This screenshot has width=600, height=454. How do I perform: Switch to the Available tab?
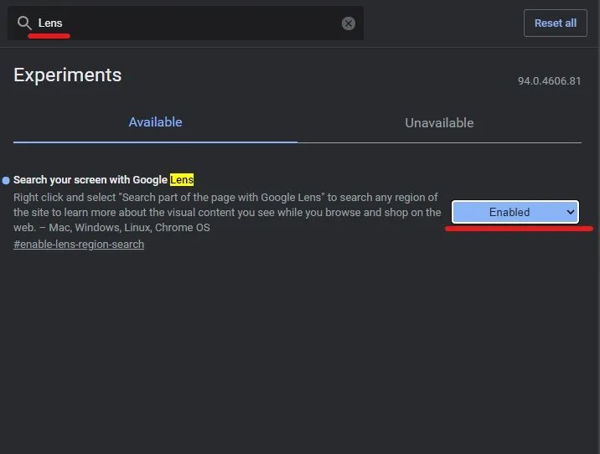(155, 122)
